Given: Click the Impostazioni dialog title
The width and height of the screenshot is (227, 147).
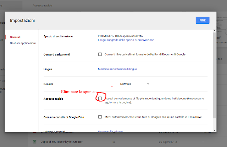Looking at the screenshot, I should (x=22, y=20).
